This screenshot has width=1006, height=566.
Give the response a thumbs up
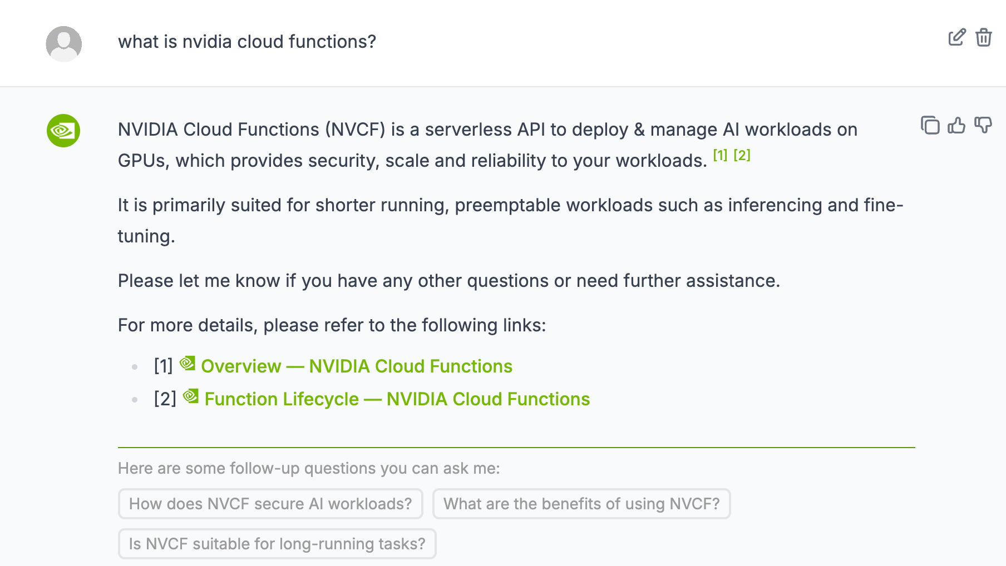pos(956,125)
